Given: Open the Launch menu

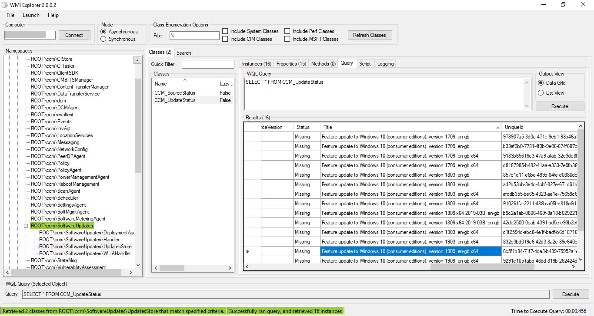Looking at the screenshot, I should [31, 15].
